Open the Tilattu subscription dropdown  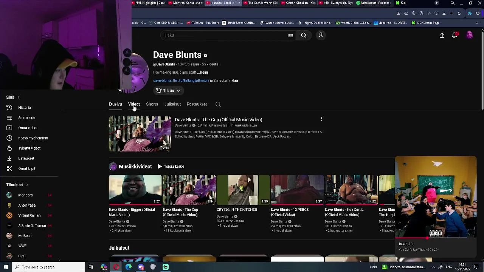168,91
